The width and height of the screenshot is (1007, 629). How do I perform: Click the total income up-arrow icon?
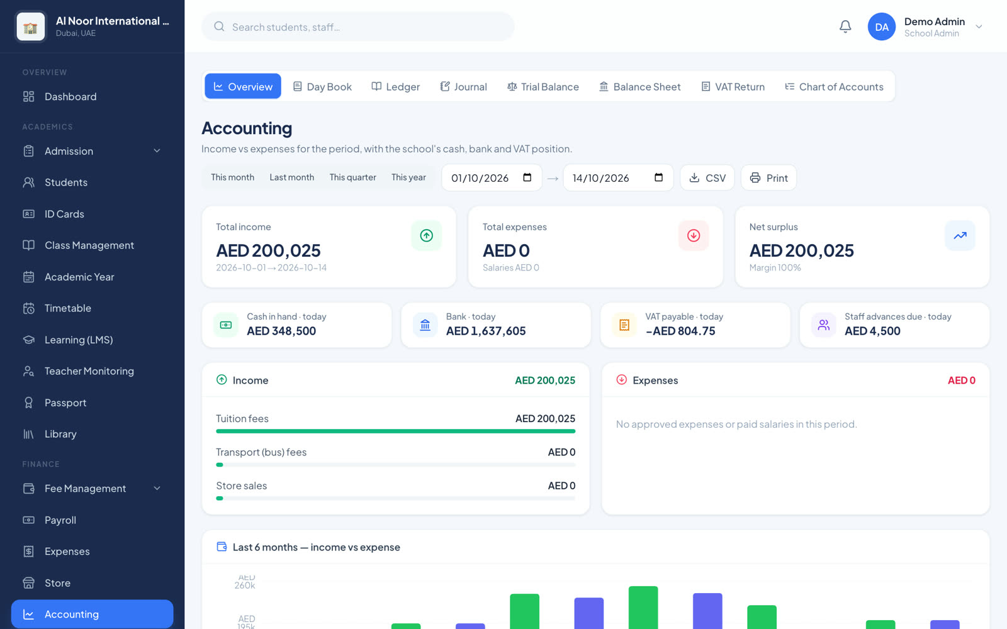(426, 235)
